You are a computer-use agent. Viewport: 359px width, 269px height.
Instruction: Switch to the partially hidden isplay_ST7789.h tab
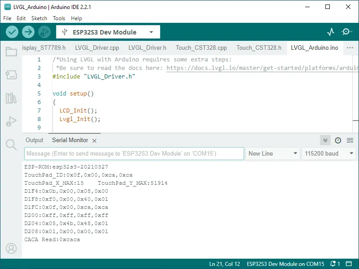coord(44,48)
